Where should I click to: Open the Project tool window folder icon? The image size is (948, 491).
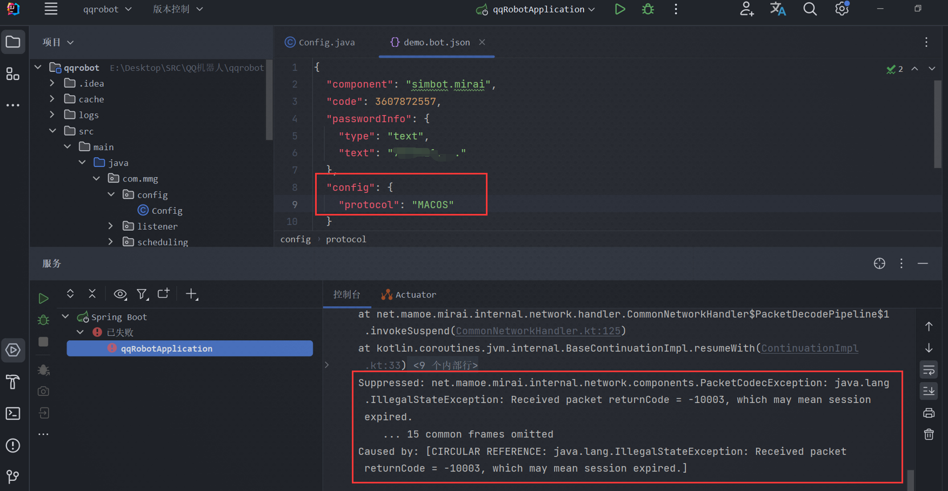[13, 42]
